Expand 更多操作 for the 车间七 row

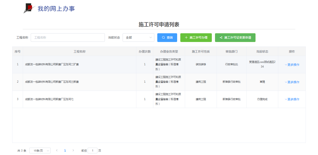pos(292,99)
